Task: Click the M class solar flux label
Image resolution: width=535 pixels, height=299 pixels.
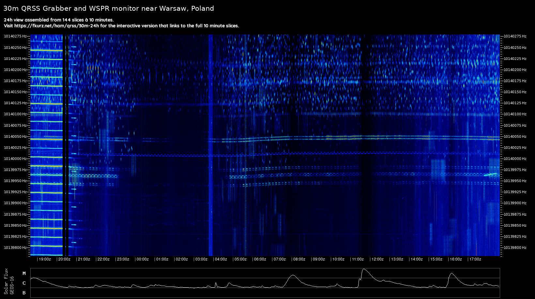Action: [24, 273]
